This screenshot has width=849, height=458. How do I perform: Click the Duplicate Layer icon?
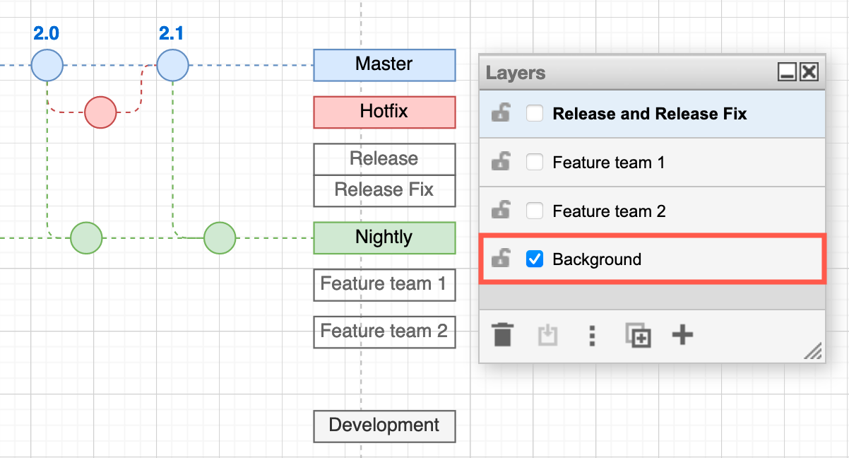coord(637,336)
